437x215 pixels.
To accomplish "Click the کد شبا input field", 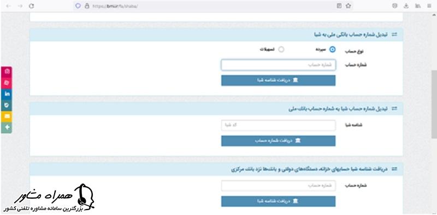I will (x=279, y=125).
